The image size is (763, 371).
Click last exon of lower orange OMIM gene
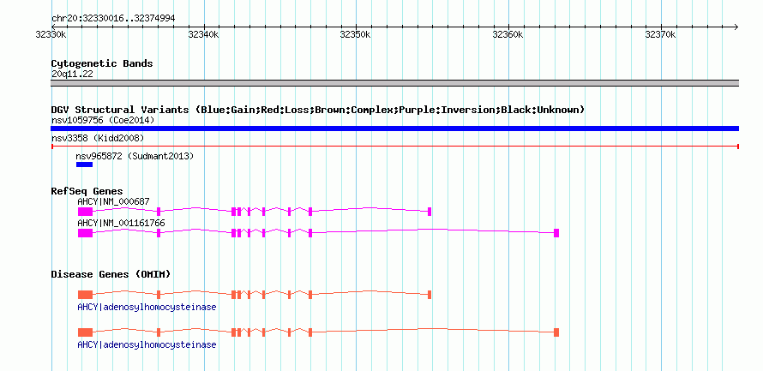coord(556,332)
